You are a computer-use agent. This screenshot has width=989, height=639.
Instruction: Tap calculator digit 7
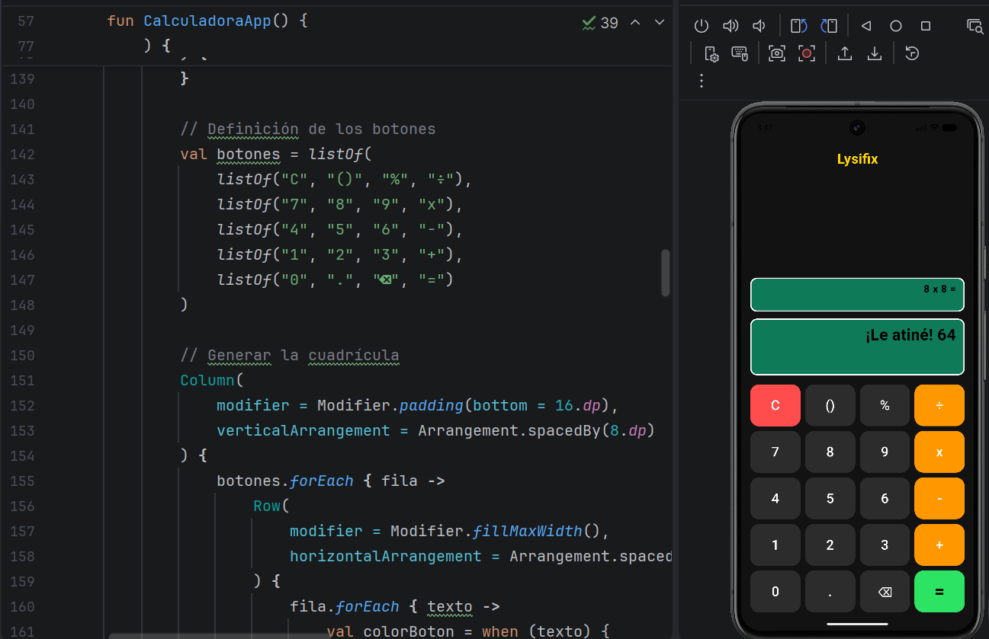coord(775,452)
